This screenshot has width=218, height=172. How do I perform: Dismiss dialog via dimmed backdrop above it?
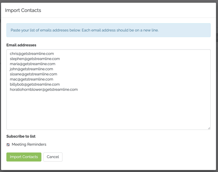tap(109, 1)
